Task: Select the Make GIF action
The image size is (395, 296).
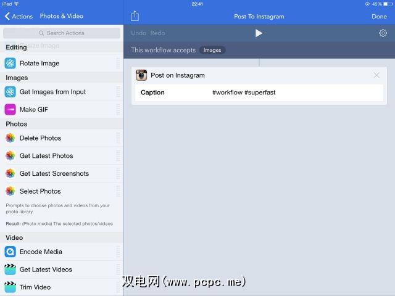Action: coord(62,110)
